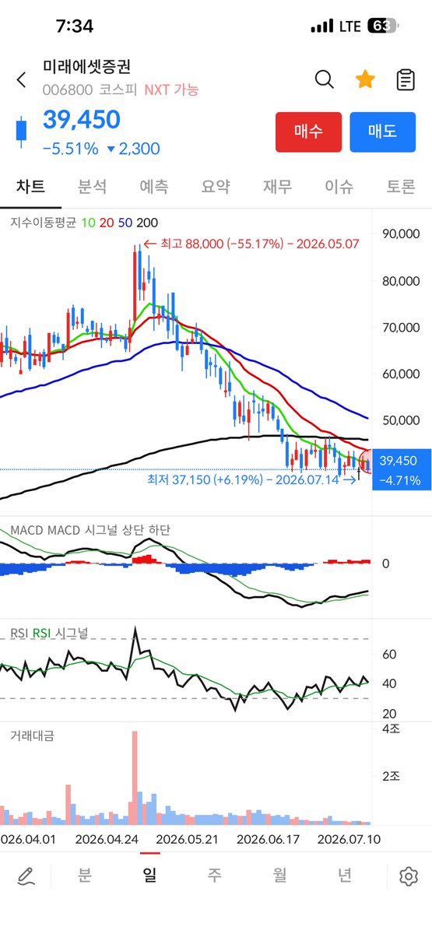The height and width of the screenshot is (934, 432).
Task: Switch to the 토론 tab
Action: pos(402,187)
